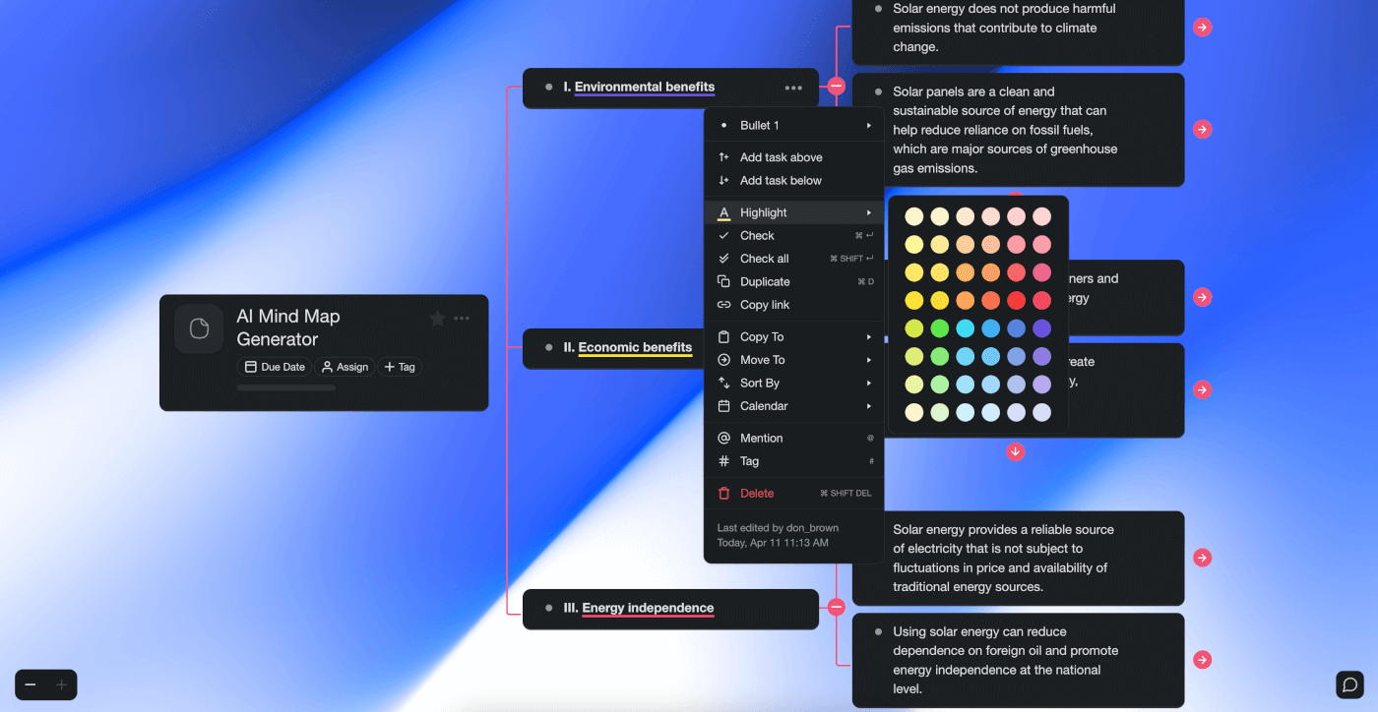The image size is (1378, 712).
Task: Collapse the Environmental benefits branch with the pink minus
Action: pos(836,87)
